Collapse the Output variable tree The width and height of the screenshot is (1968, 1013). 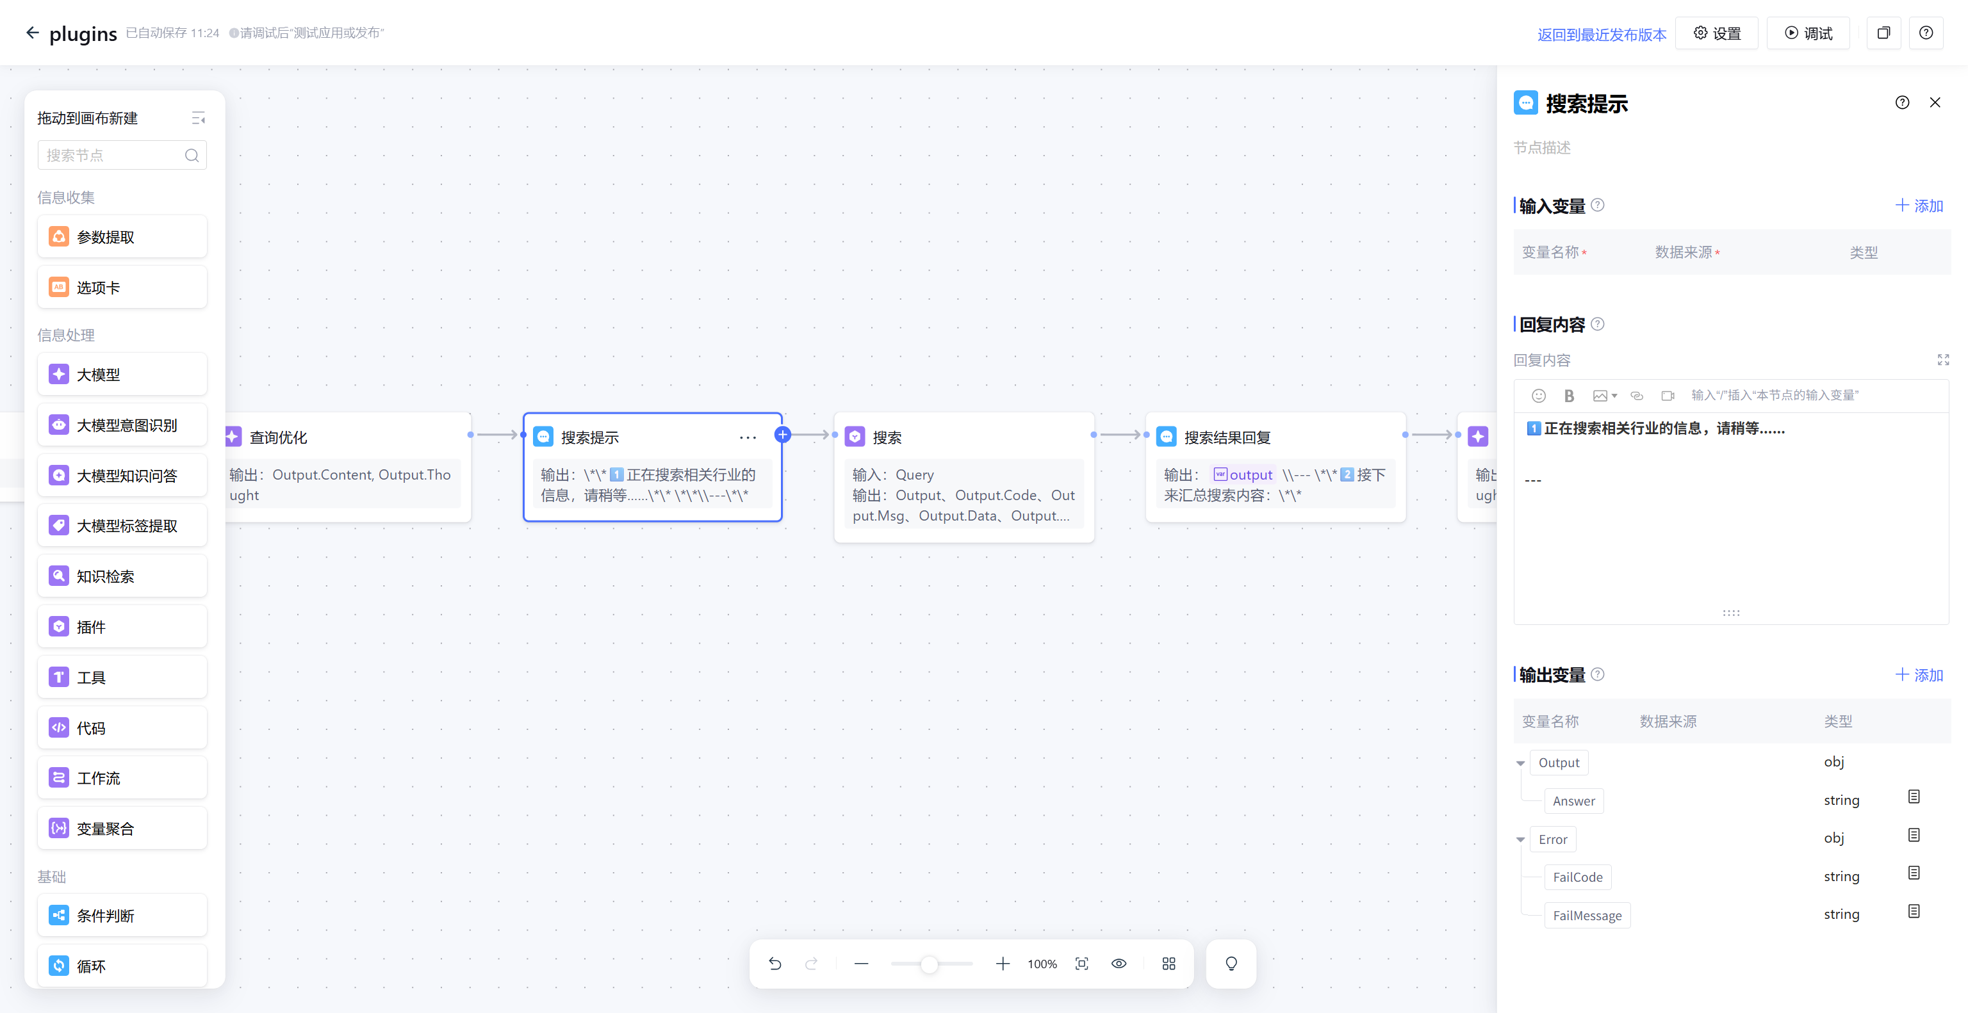coord(1520,763)
